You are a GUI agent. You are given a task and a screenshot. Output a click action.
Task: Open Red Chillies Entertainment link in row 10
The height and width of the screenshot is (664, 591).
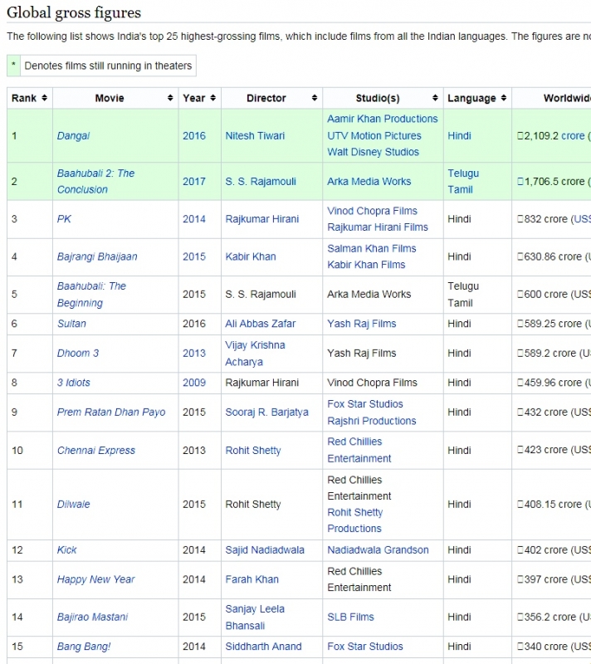359,450
